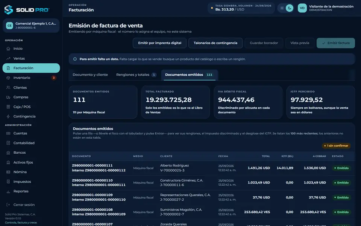Open Renglones y totales tab

coord(136,75)
